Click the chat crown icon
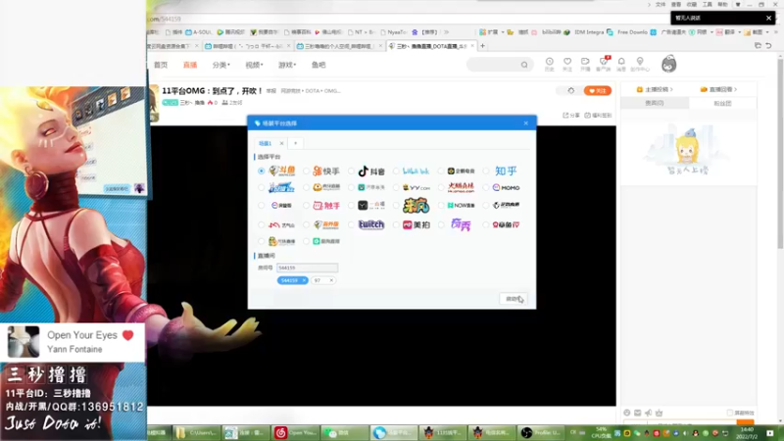 click(x=659, y=413)
